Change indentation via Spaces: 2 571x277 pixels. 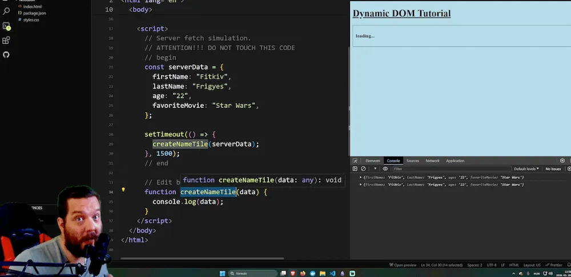click(475, 265)
